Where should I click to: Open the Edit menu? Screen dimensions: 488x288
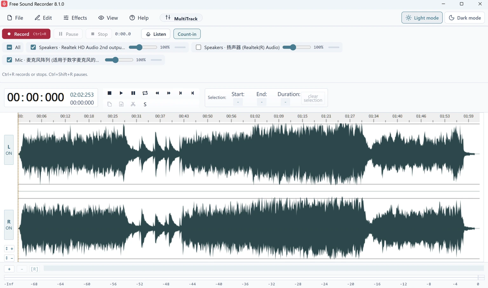pyautogui.click(x=43, y=18)
